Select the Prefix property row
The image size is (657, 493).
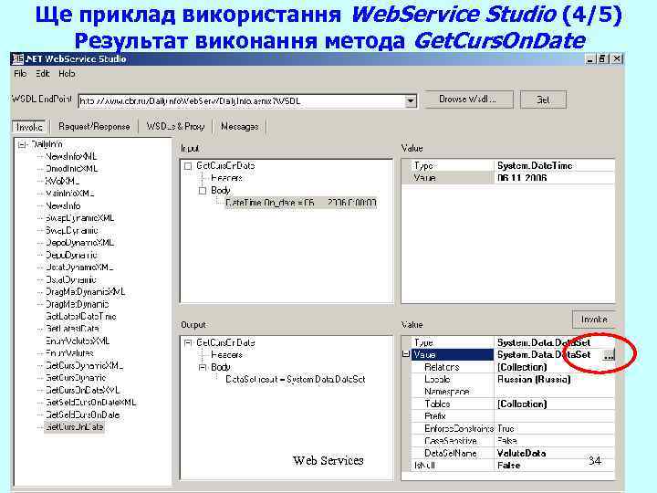coord(513,416)
